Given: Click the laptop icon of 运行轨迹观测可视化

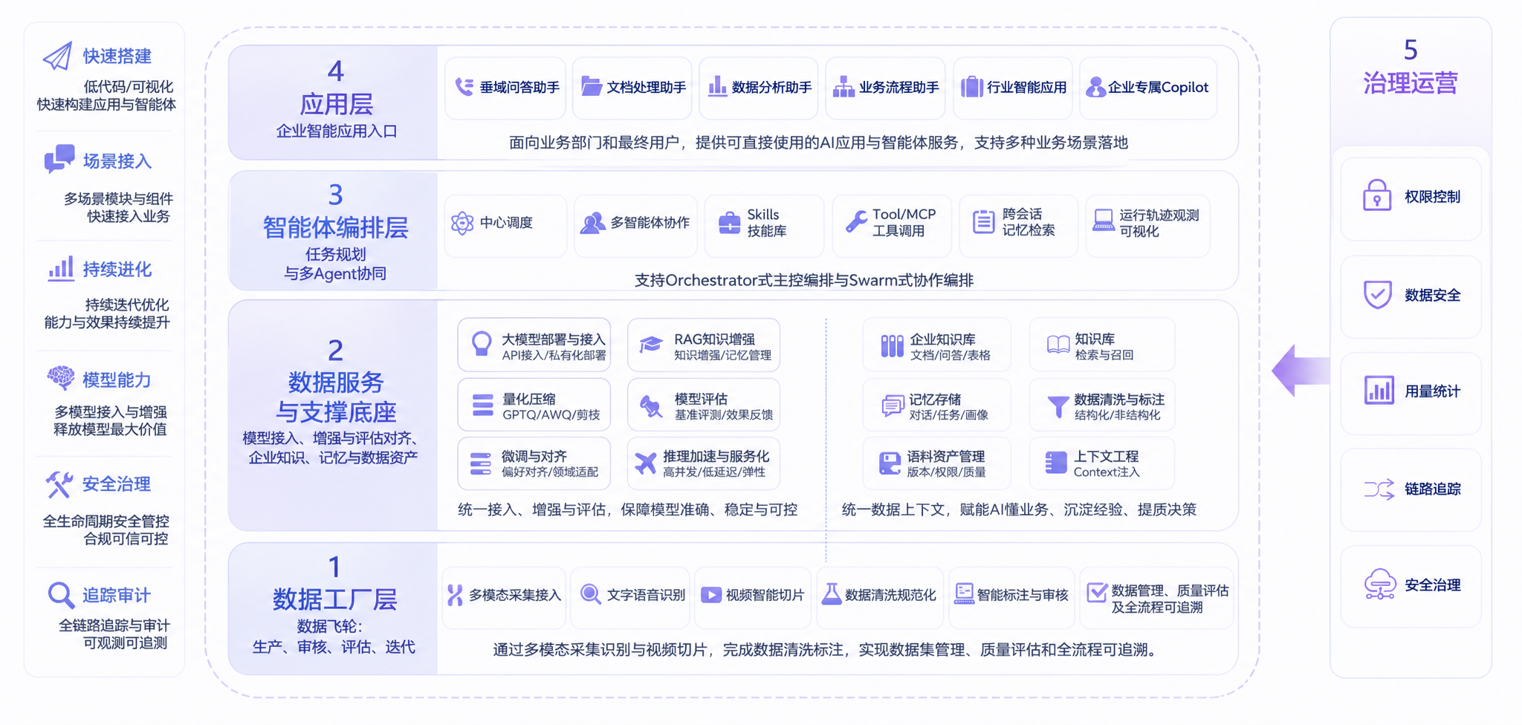Looking at the screenshot, I should 1103,221.
